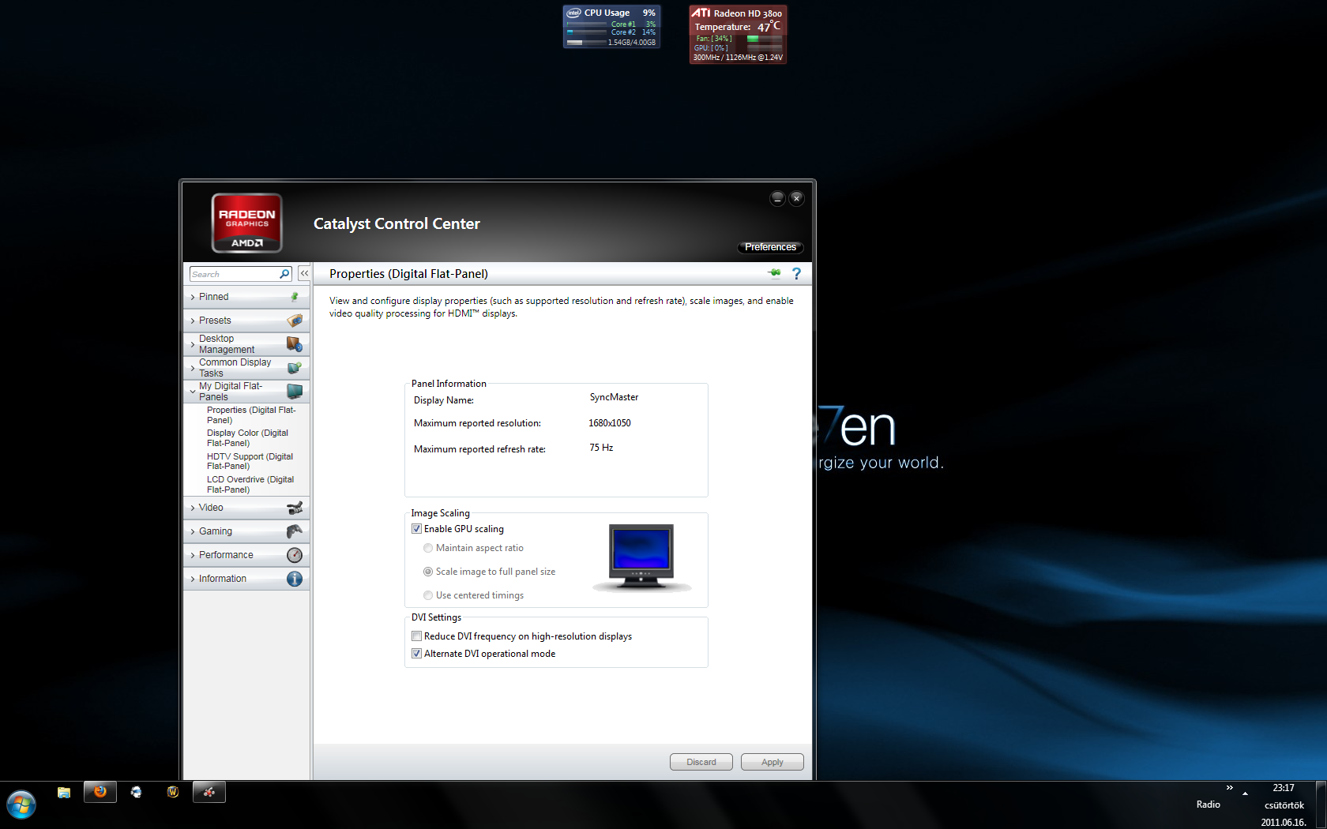The width and height of the screenshot is (1327, 829).
Task: Click the Gaming gamepad icon
Action: (x=295, y=531)
